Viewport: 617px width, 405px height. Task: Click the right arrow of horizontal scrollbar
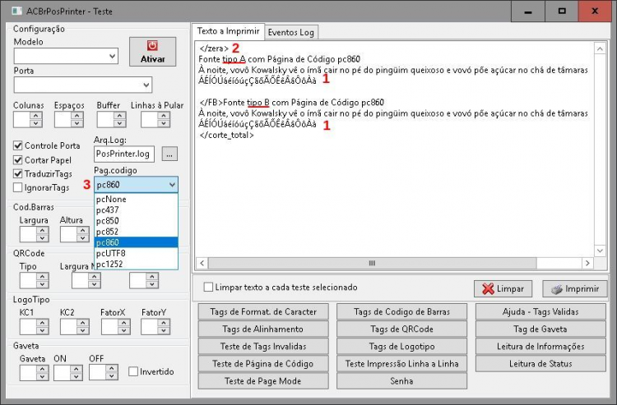(x=587, y=263)
